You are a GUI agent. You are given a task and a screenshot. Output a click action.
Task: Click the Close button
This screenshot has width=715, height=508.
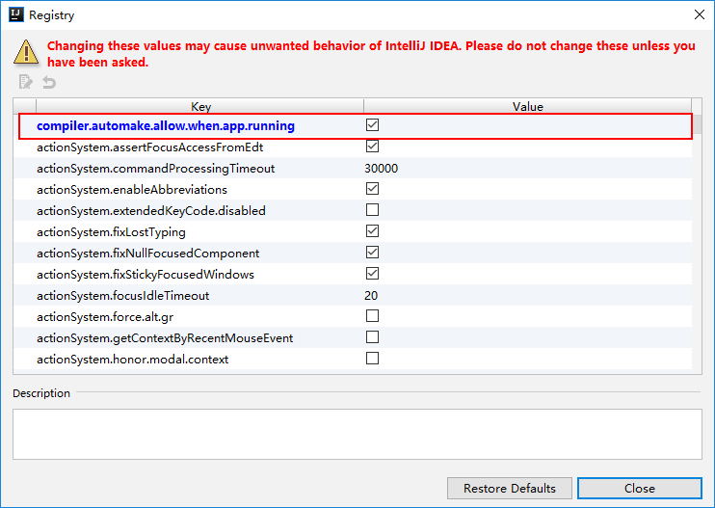pyautogui.click(x=639, y=488)
